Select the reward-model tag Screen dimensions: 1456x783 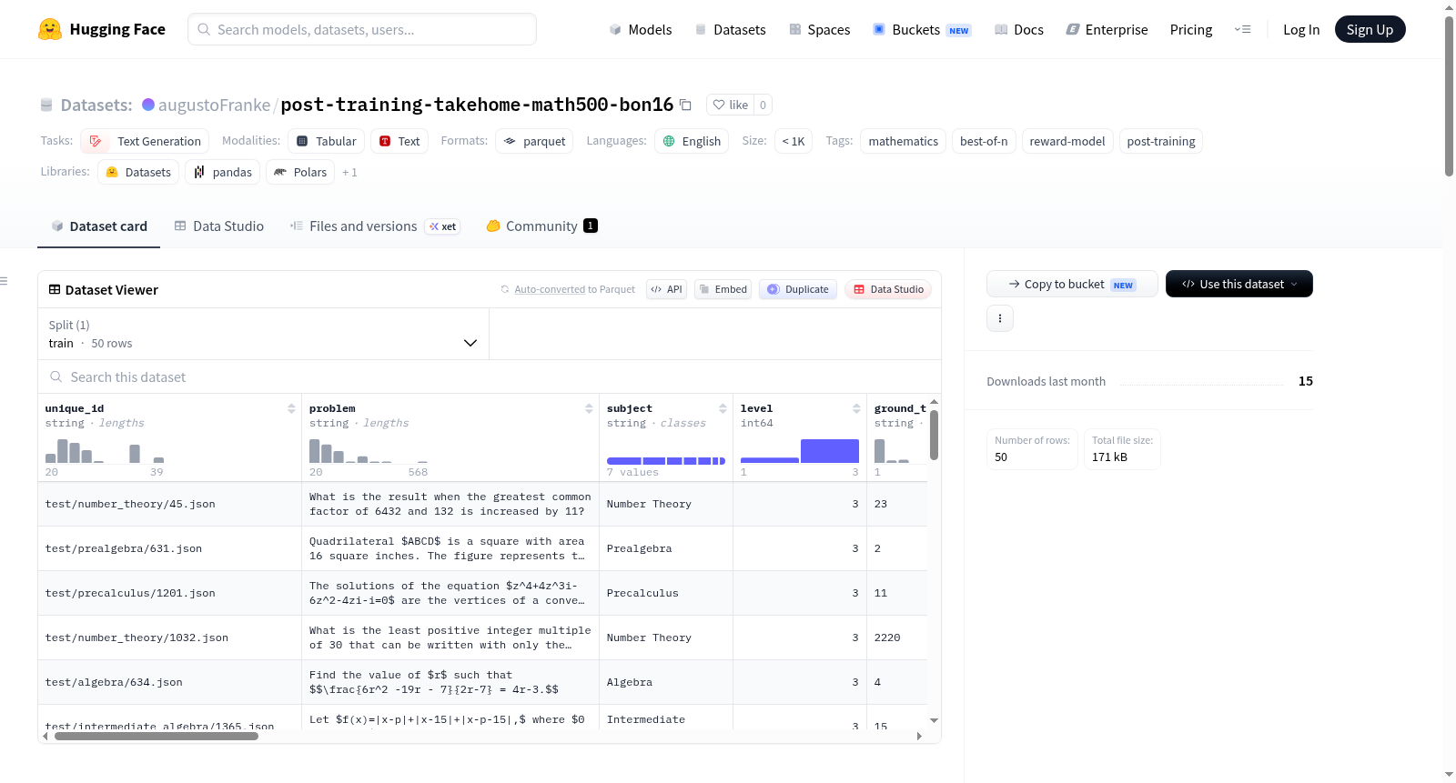(x=1067, y=141)
